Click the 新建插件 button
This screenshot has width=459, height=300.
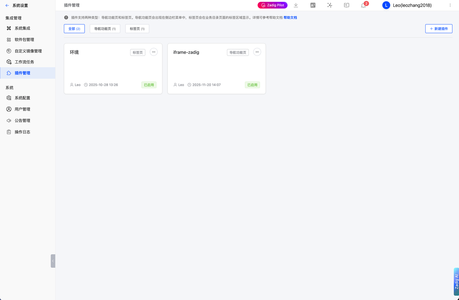point(439,29)
